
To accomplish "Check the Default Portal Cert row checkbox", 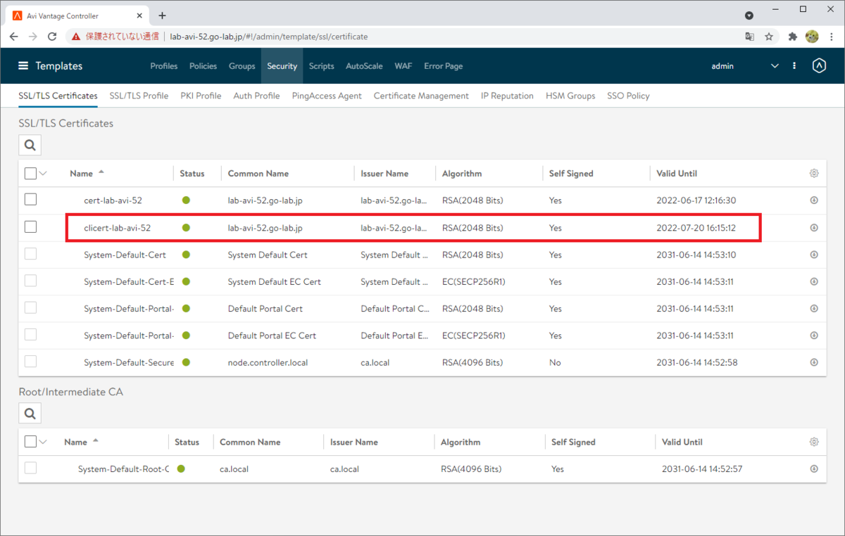I will coord(30,307).
